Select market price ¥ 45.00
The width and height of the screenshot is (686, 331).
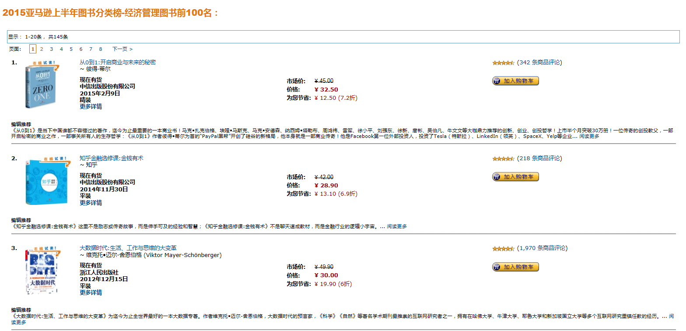pos(324,81)
